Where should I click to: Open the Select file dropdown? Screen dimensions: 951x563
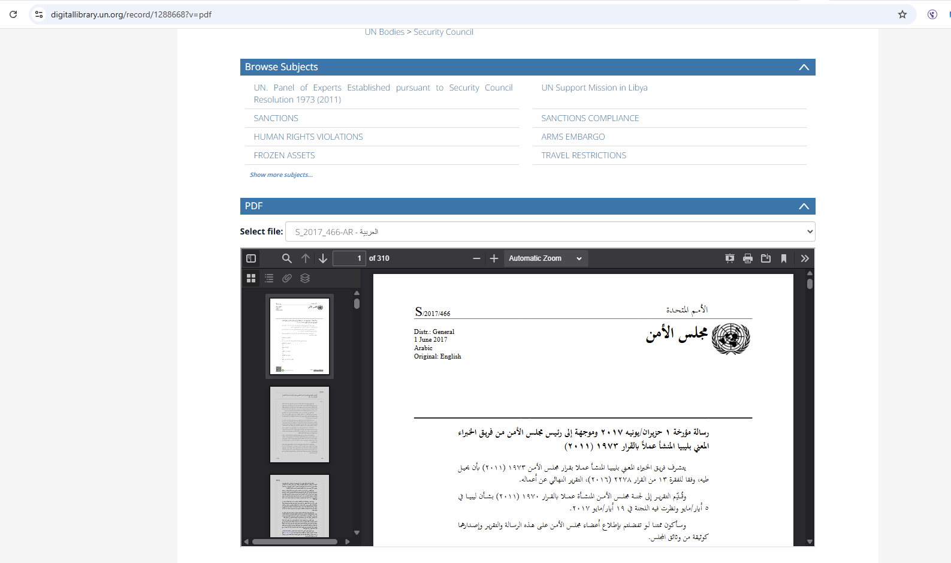[550, 231]
